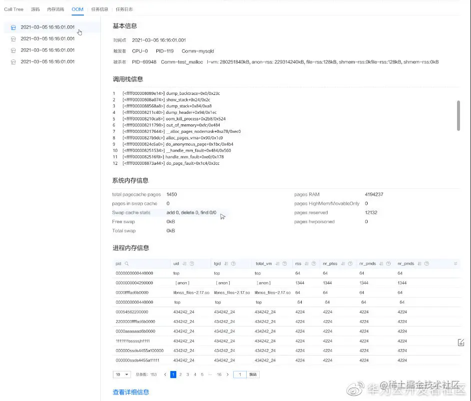Click the call stack scrollbar on the right
The image size is (471, 401).
[x=458, y=116]
